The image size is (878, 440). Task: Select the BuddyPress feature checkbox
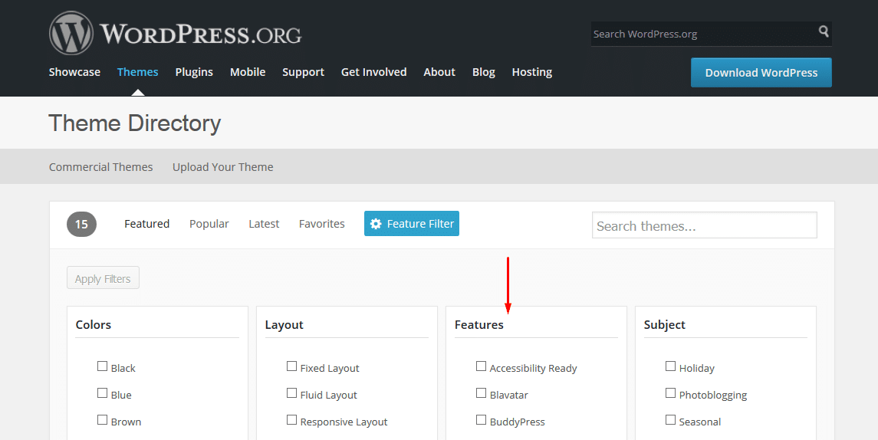point(481,420)
